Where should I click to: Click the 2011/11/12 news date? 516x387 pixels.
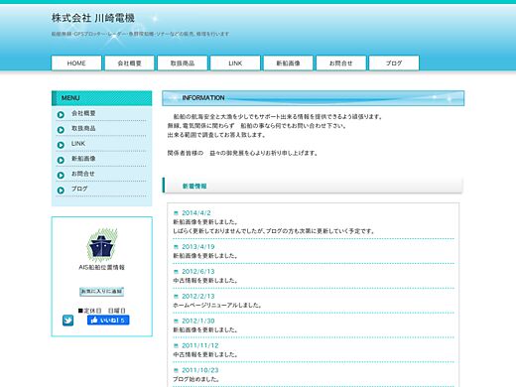tap(200, 345)
